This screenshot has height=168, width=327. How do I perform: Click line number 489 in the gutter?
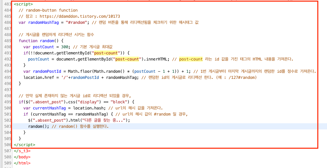click(x=7, y=41)
